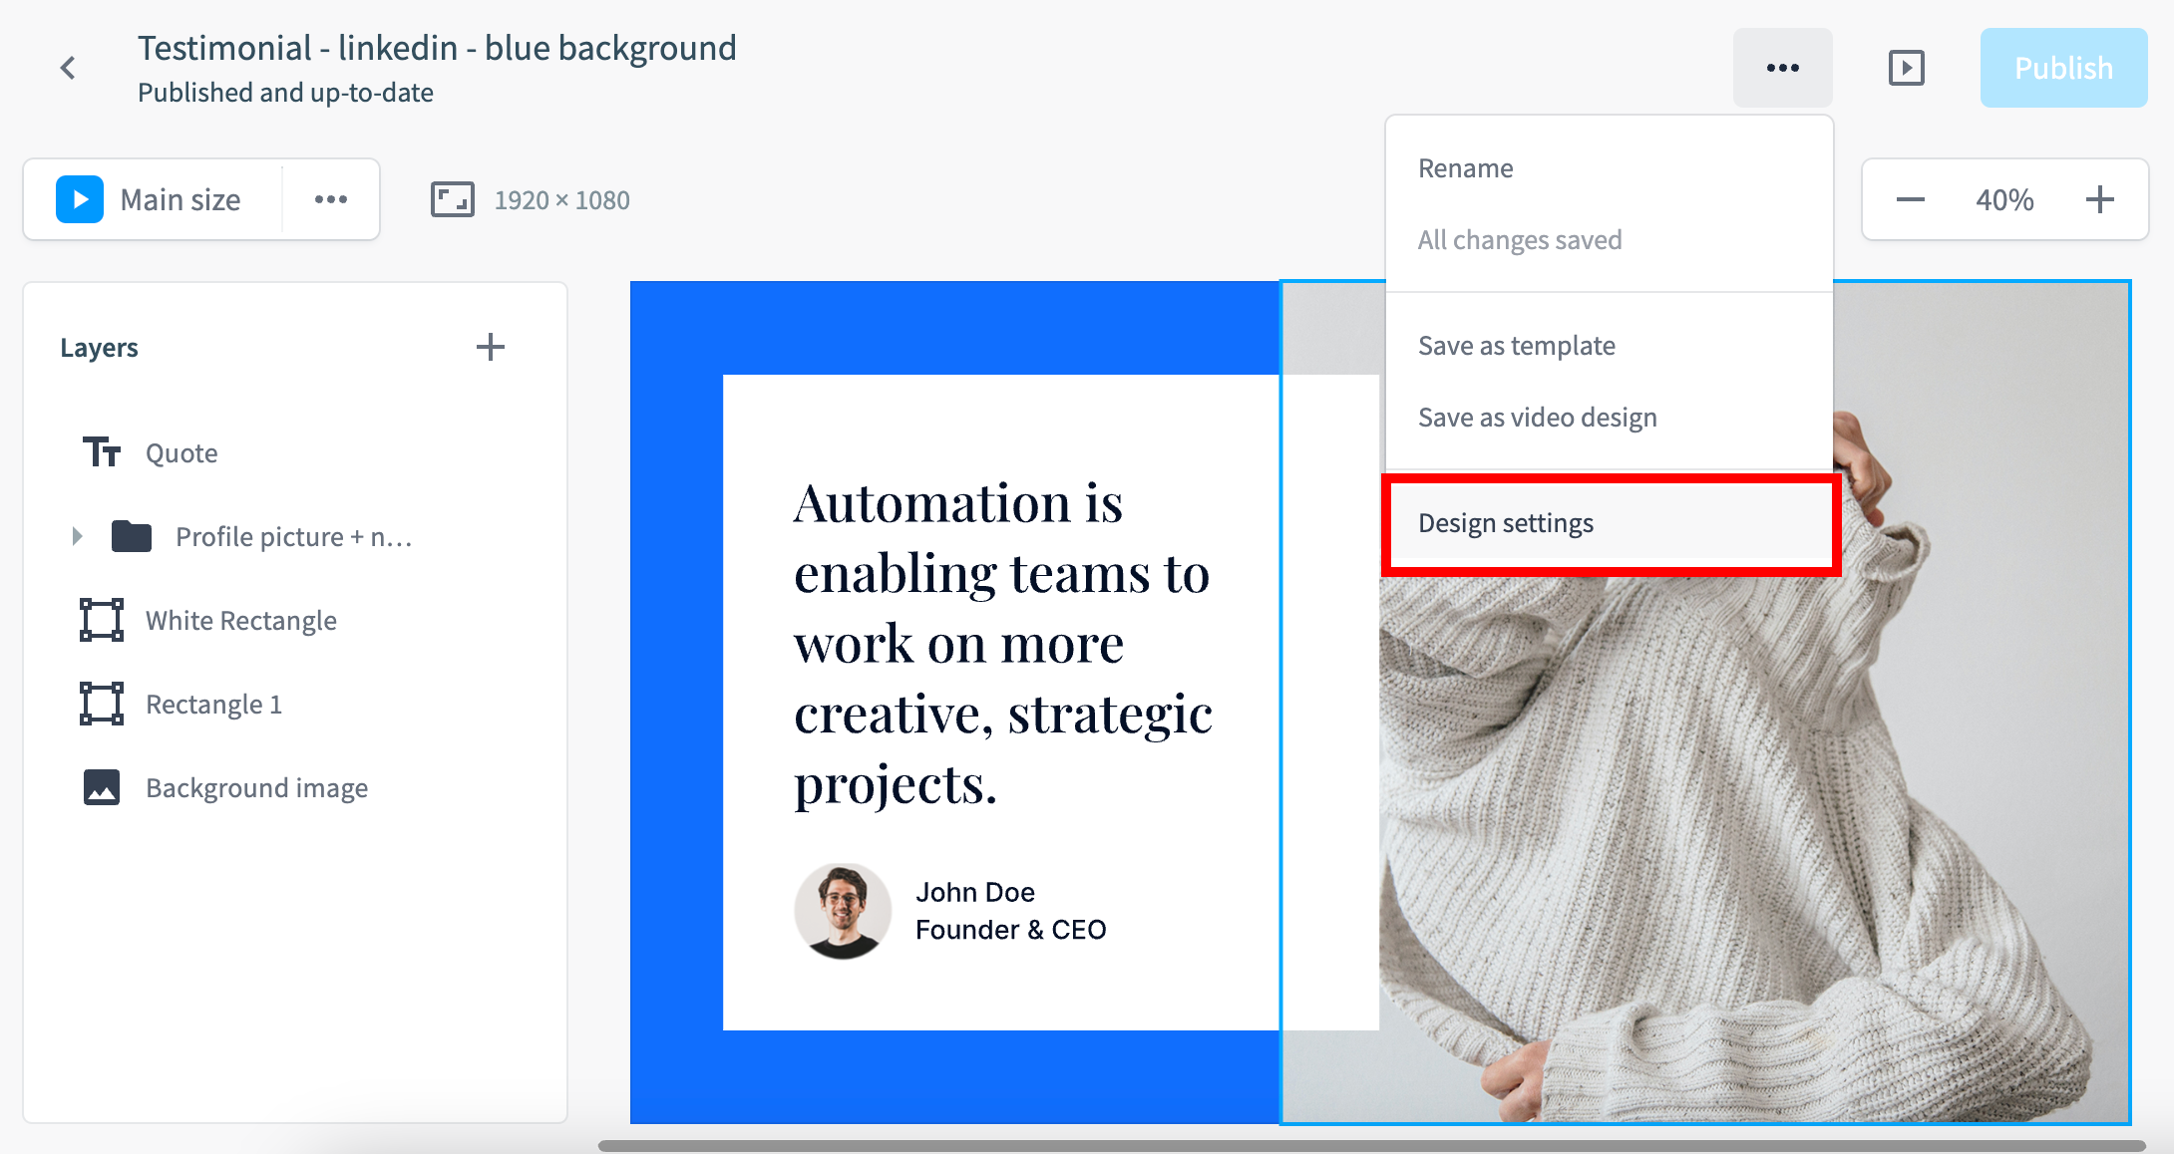
Task: Select the Quote text layer
Action: coord(181,453)
